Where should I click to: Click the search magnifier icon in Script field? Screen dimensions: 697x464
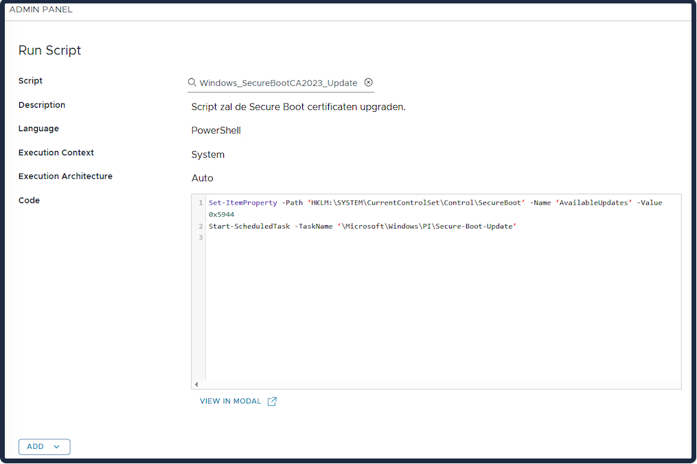[192, 82]
